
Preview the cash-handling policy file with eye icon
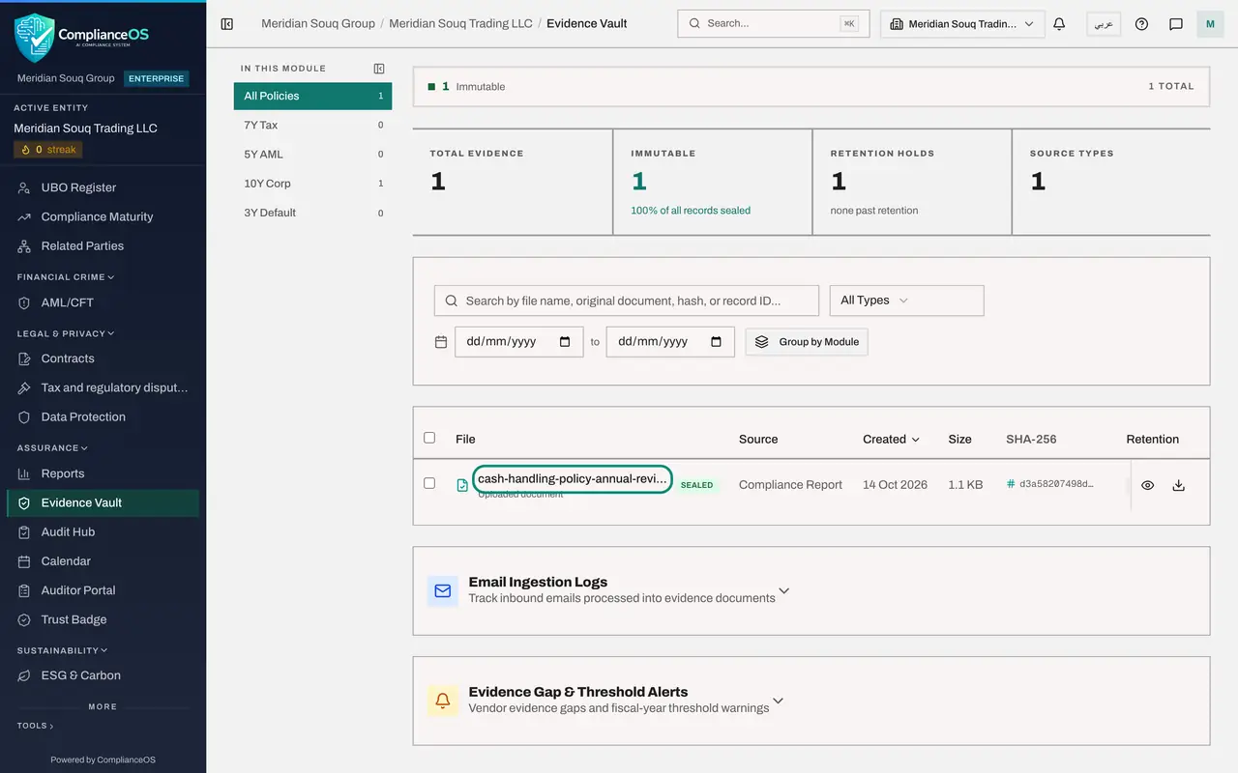tap(1147, 485)
